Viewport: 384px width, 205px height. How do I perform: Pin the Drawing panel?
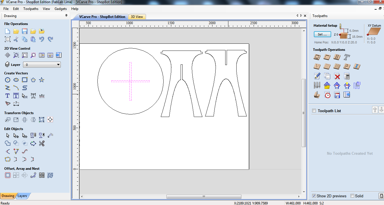click(x=66, y=16)
